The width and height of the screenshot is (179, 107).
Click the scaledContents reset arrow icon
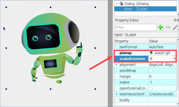[x=175, y=59]
